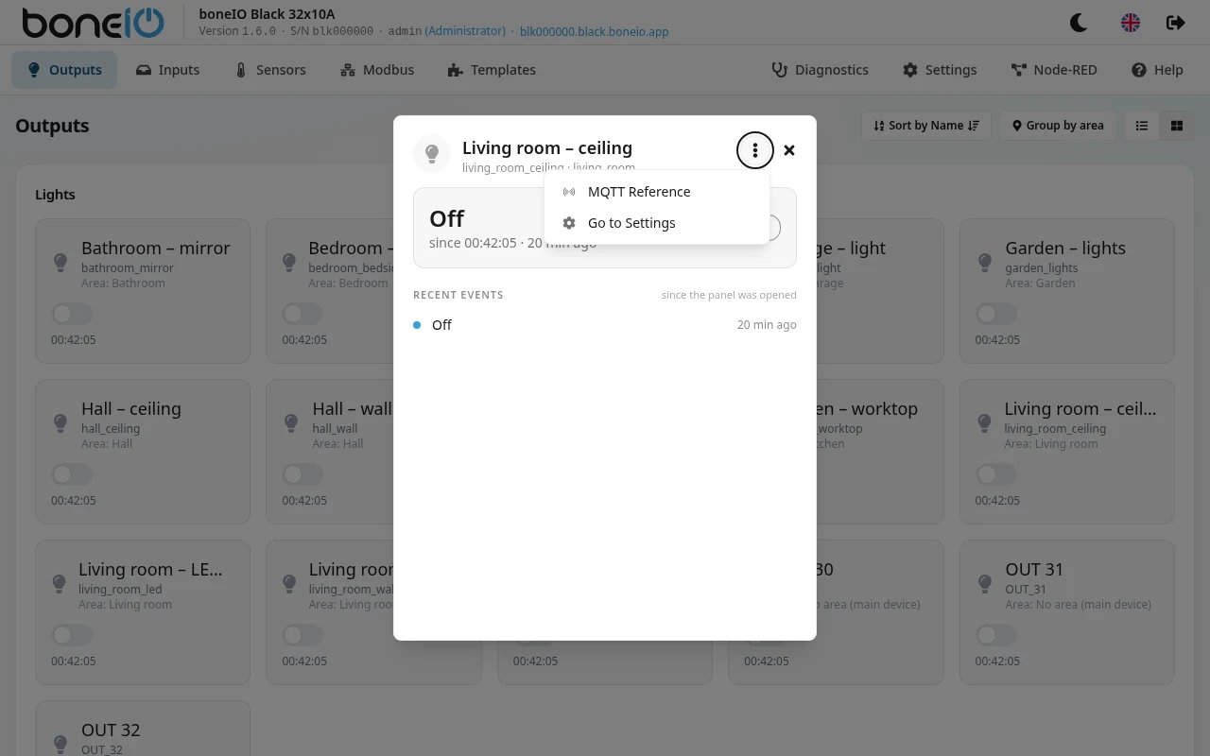Click the logout arrow icon
The image size is (1210, 756).
1175,23
